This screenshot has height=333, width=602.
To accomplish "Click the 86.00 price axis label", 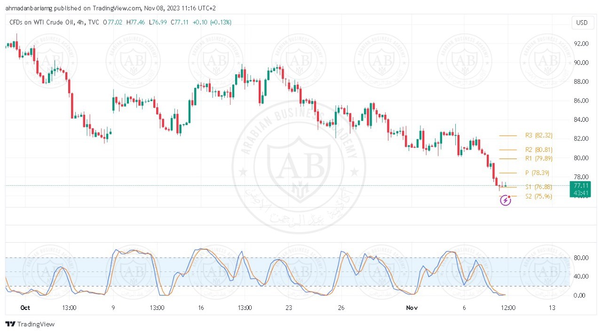I will pos(582,101).
